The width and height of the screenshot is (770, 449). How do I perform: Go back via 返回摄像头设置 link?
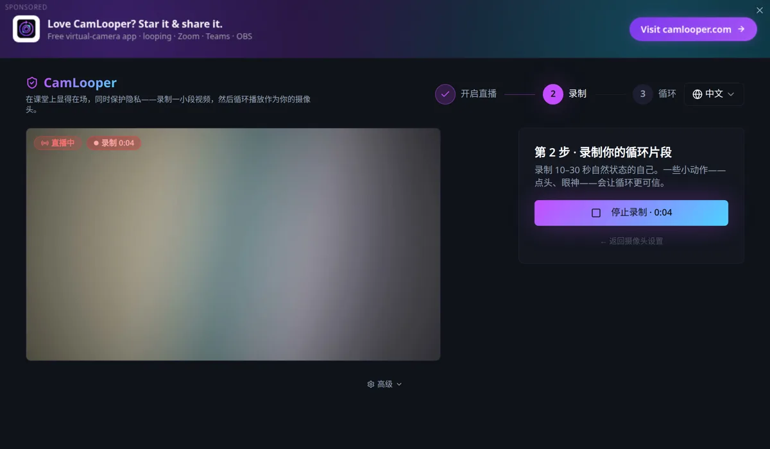coord(631,241)
